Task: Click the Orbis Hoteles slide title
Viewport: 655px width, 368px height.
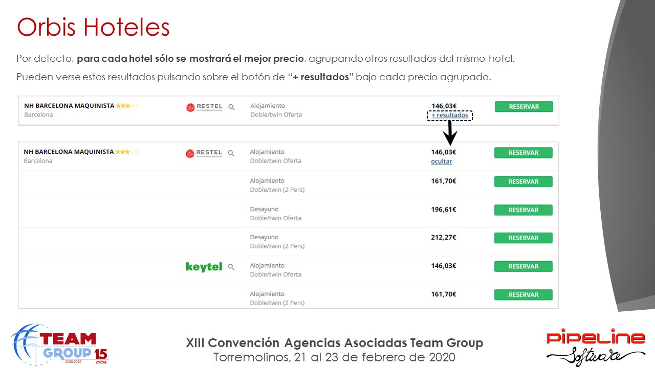Action: tap(93, 27)
